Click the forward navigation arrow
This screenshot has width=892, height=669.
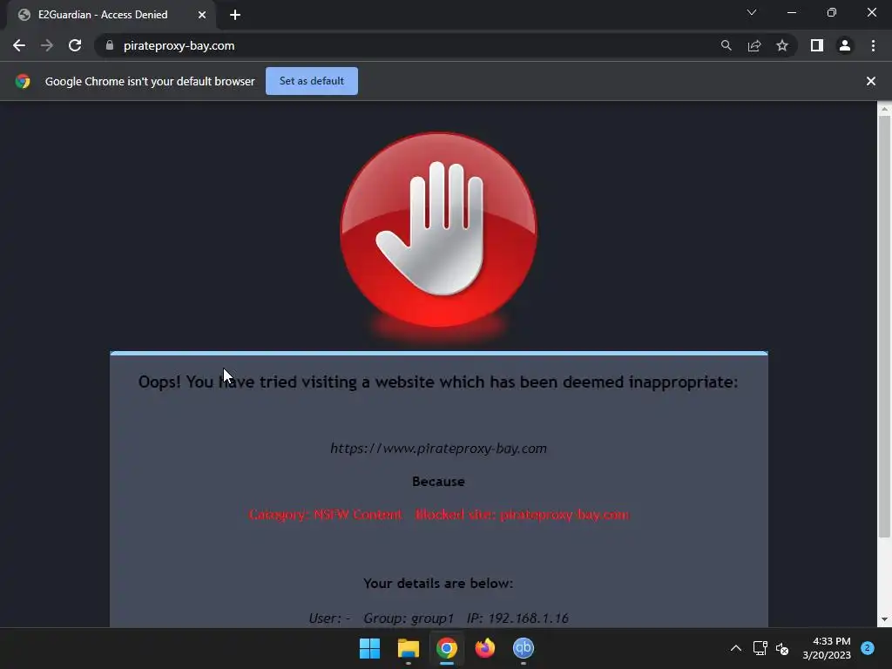coord(47,45)
